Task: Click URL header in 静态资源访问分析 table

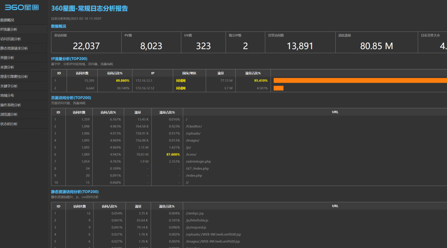Action: (335, 206)
